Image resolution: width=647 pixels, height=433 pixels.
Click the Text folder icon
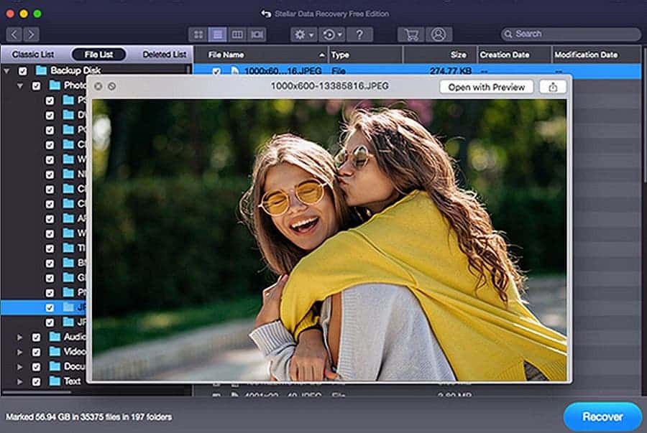click(x=55, y=381)
